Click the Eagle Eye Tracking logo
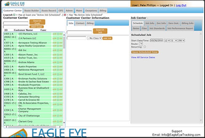 tap(14, 4)
